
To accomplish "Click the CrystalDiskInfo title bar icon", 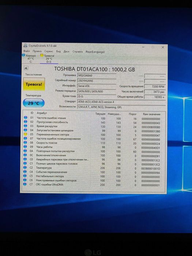I will (25, 45).
